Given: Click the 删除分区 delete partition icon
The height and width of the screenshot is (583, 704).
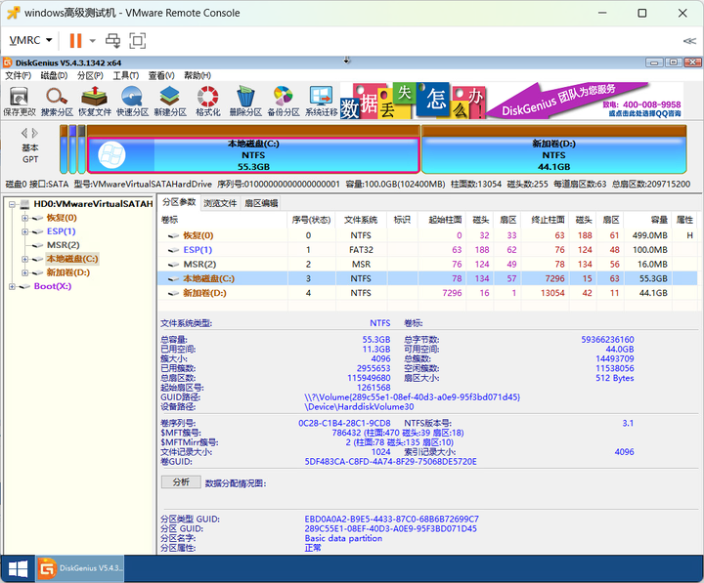Looking at the screenshot, I should pyautogui.click(x=245, y=101).
